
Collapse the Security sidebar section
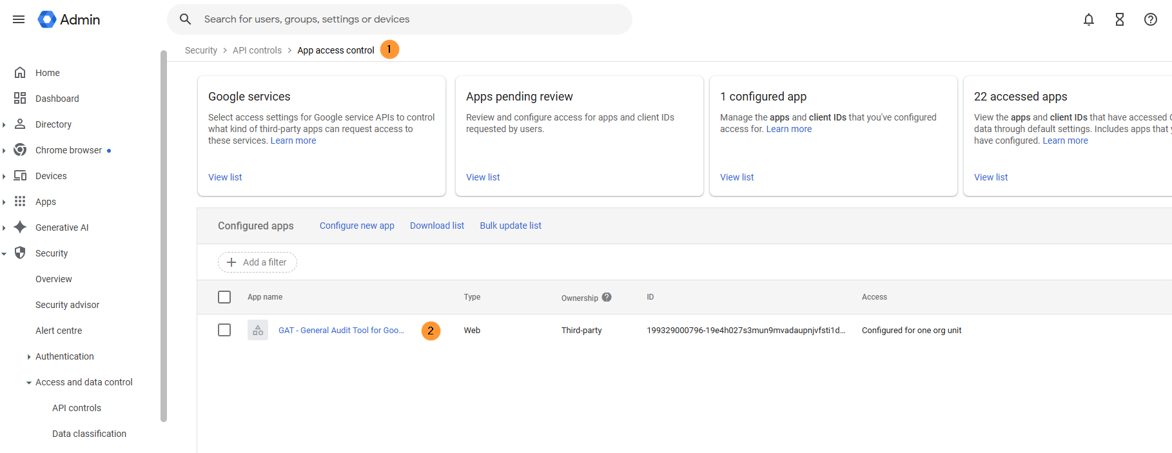point(5,253)
